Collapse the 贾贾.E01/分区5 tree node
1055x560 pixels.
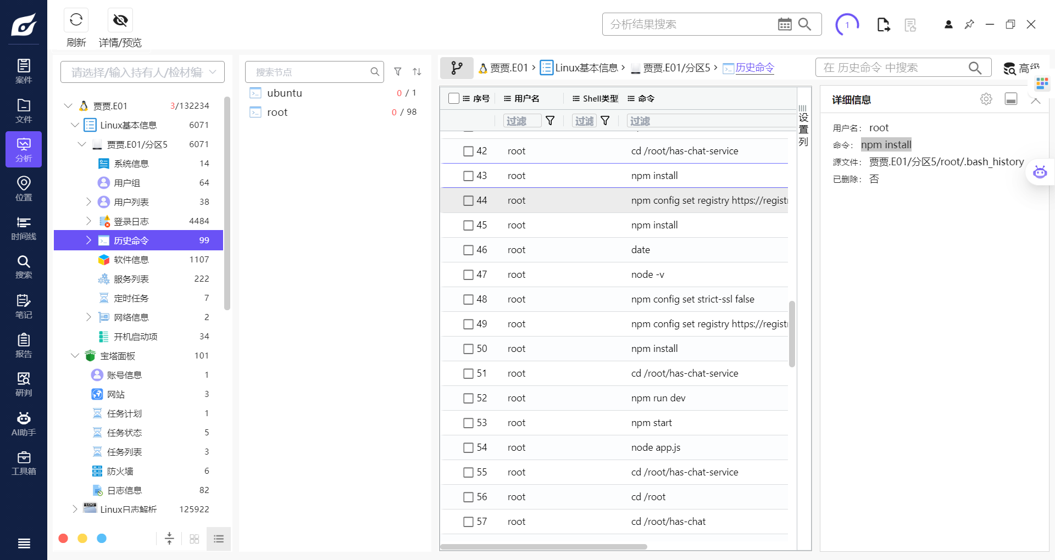pyautogui.click(x=82, y=144)
